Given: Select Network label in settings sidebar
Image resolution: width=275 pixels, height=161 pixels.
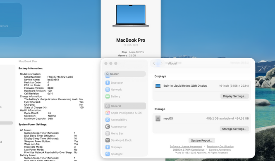Looking at the screenshot, I should click(x=116, y=90).
